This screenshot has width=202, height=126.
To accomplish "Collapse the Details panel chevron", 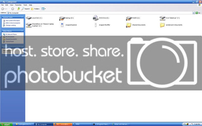I will (22, 47).
